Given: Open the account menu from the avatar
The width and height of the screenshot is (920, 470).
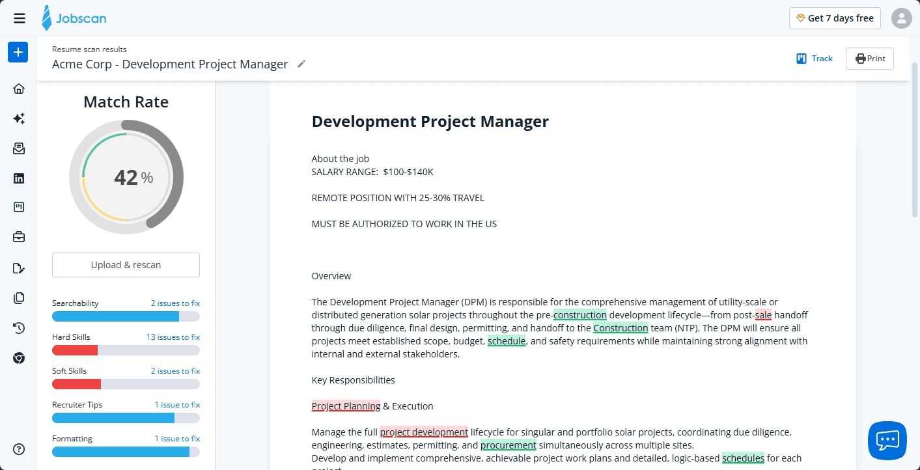Looking at the screenshot, I should [x=901, y=18].
